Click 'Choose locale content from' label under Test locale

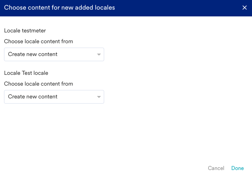38,84
